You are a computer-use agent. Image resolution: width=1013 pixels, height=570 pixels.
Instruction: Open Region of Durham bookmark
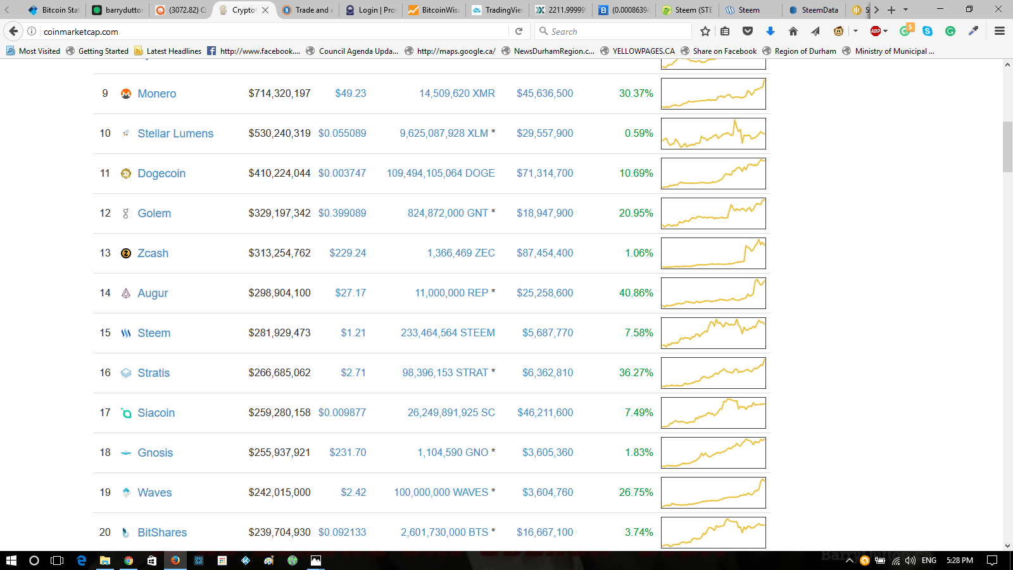click(799, 51)
